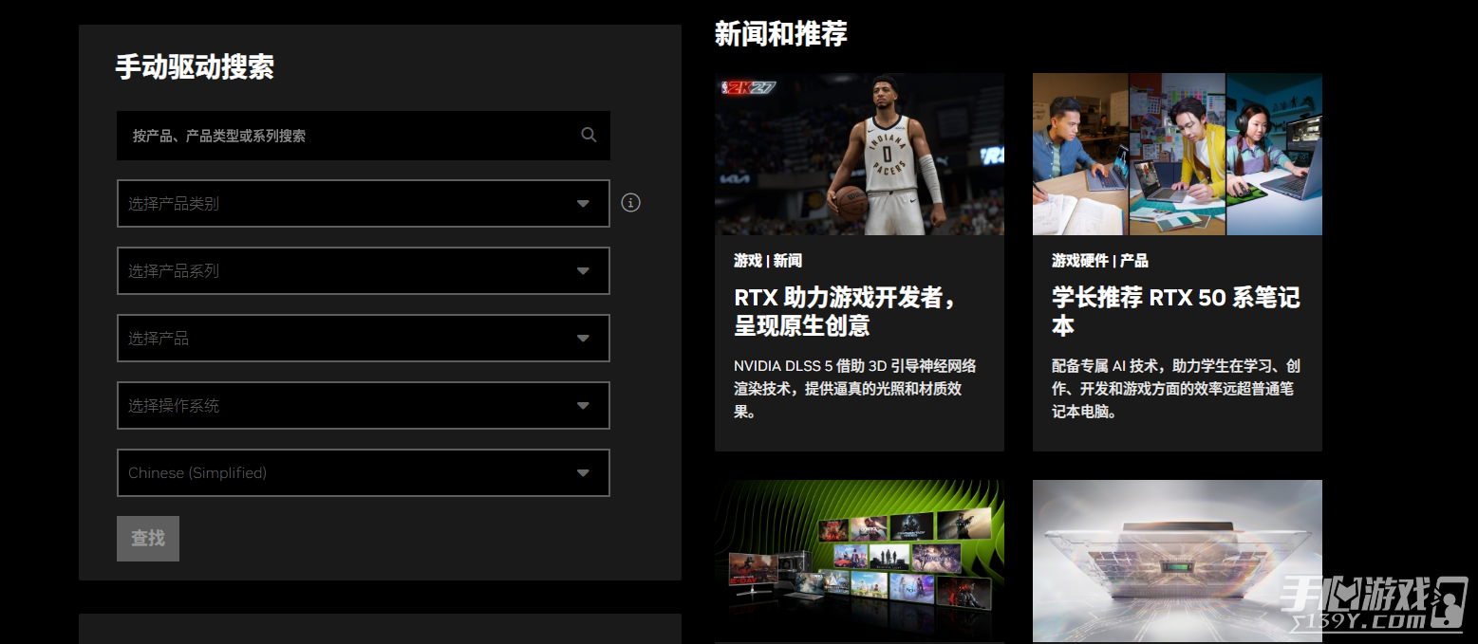Open the game library monitors thumbnail
This screenshot has width=1478, height=644.
click(x=859, y=561)
